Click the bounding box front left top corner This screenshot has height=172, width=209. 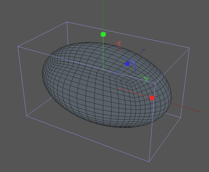(18, 47)
